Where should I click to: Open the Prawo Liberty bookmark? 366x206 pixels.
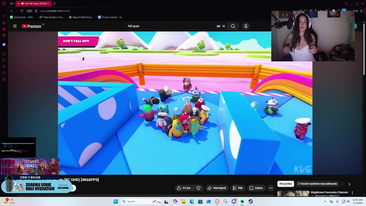click(110, 17)
